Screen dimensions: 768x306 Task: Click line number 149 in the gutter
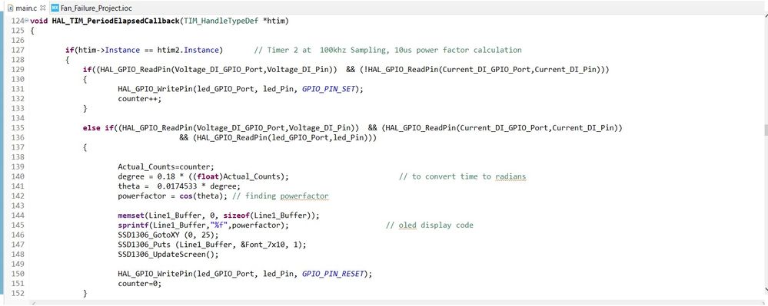click(17, 264)
